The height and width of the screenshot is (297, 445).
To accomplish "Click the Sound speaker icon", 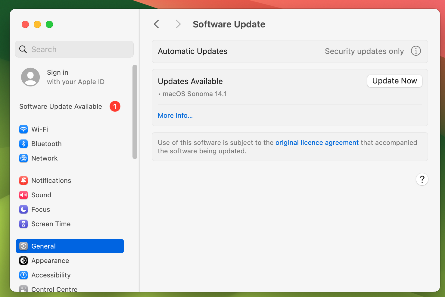I will (23, 195).
